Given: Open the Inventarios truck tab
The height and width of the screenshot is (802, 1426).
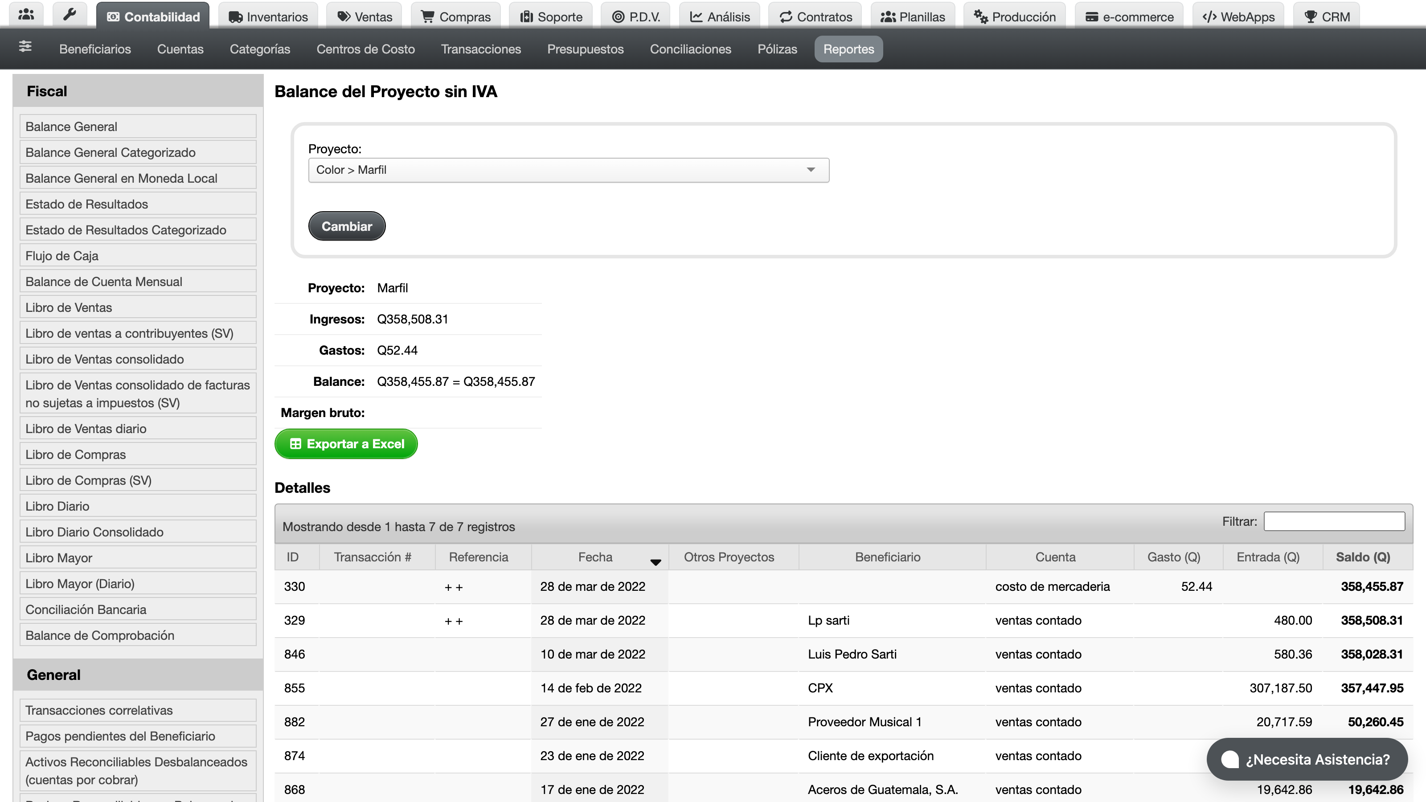Looking at the screenshot, I should tap(268, 16).
